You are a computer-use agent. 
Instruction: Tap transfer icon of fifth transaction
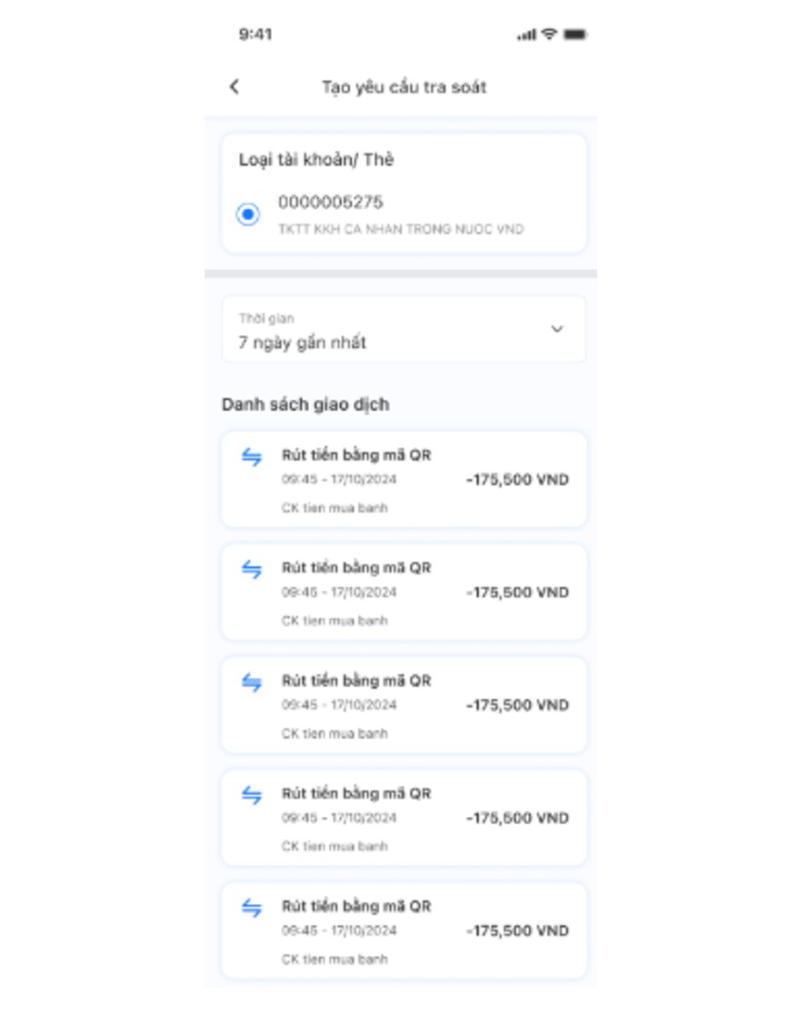[x=252, y=908]
